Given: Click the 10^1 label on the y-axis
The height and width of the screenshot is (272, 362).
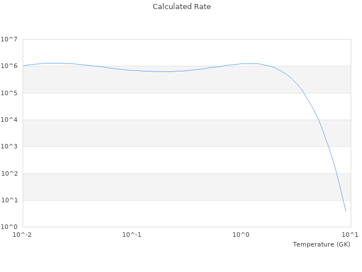Looking at the screenshot, I should pyautogui.click(x=9, y=200).
